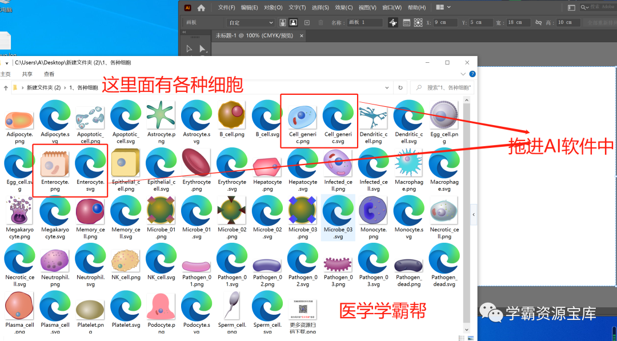
Task: Open the 窗口(W) menu in Illustrator
Action: [x=392, y=7]
